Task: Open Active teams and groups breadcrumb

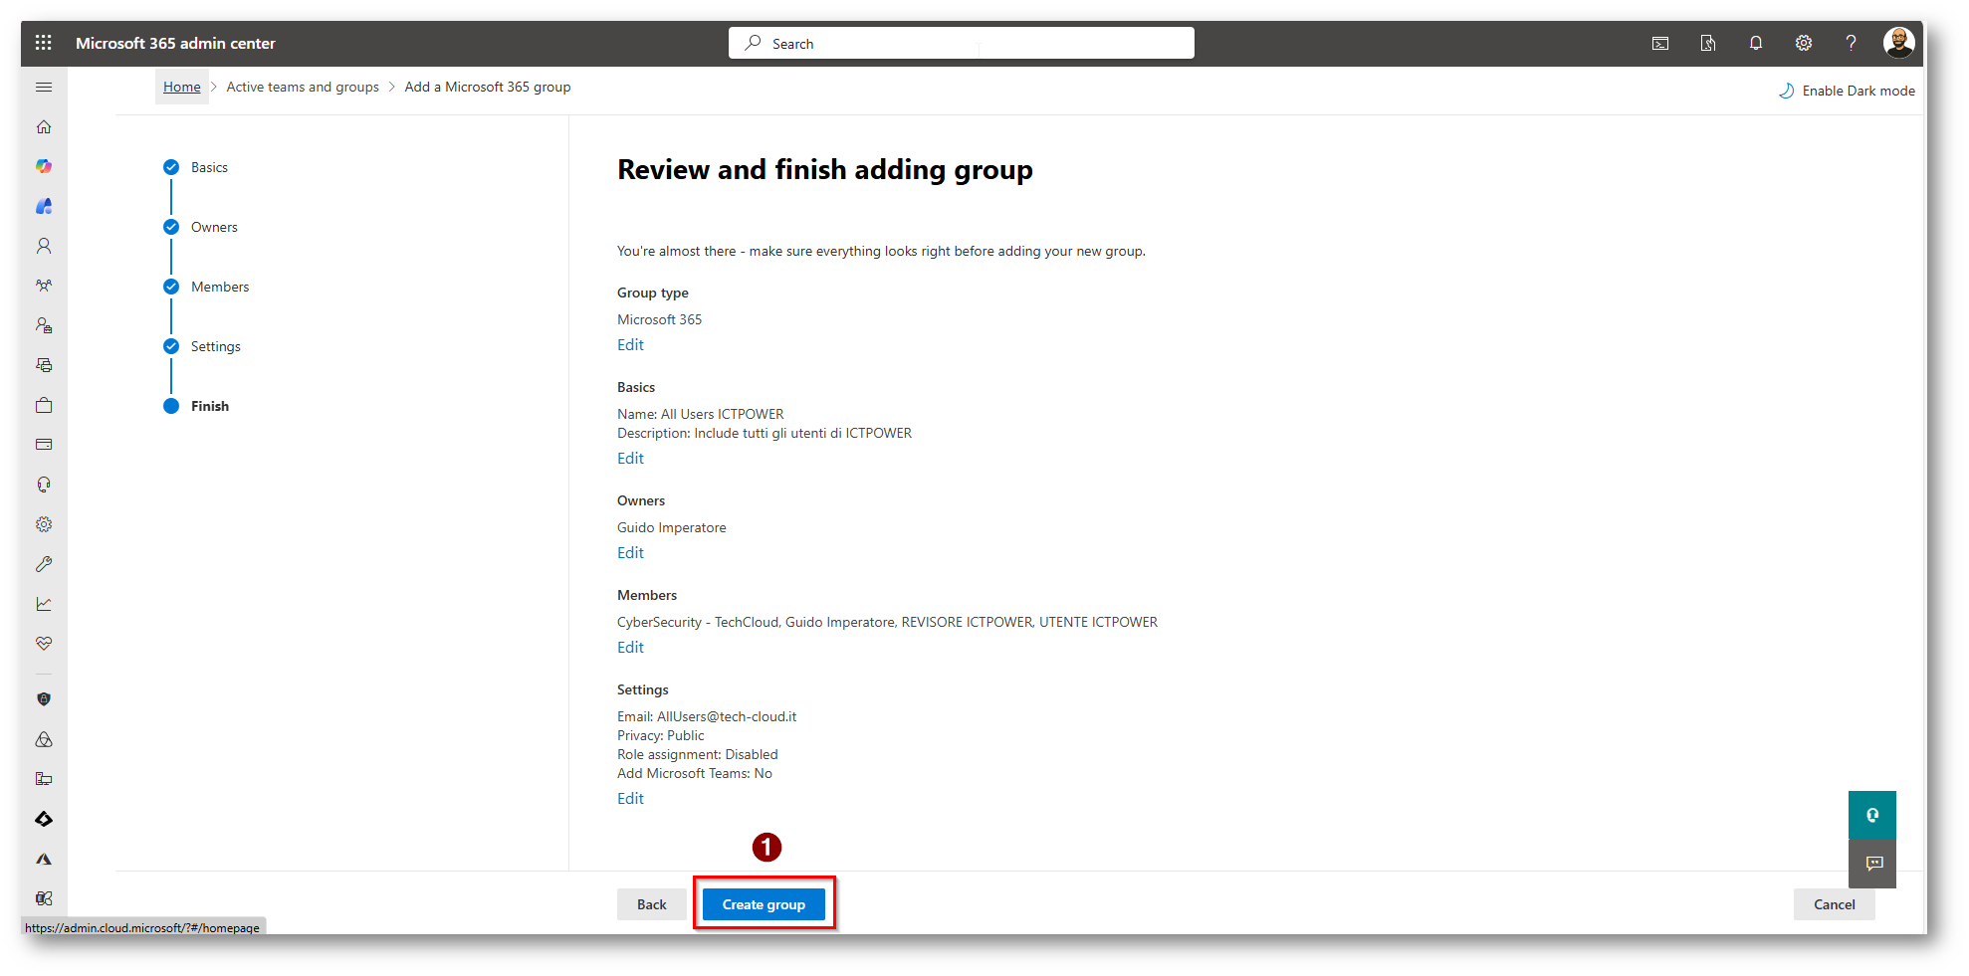Action: tap(303, 87)
